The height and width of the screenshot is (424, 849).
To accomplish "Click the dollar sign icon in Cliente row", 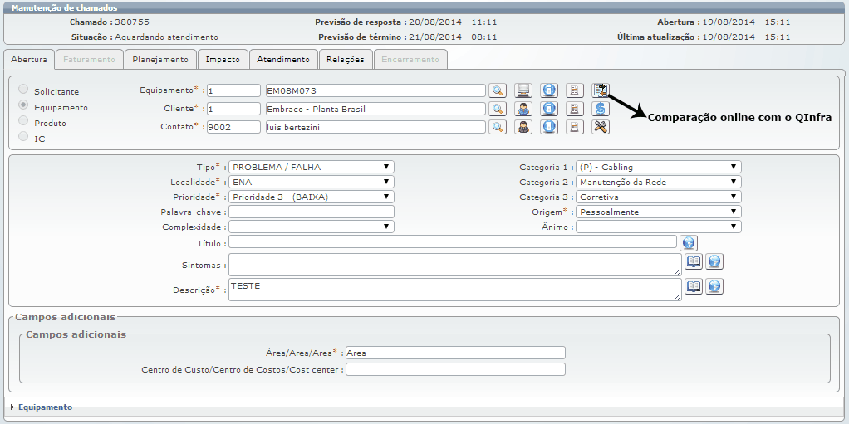I will tap(601, 109).
